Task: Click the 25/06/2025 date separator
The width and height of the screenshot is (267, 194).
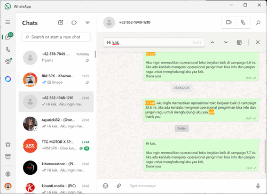Action: pos(182,88)
